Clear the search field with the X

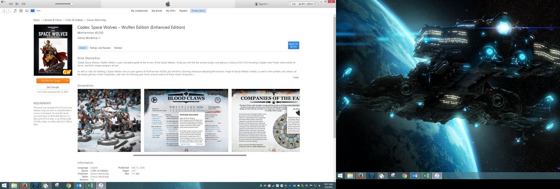click(x=315, y=4)
